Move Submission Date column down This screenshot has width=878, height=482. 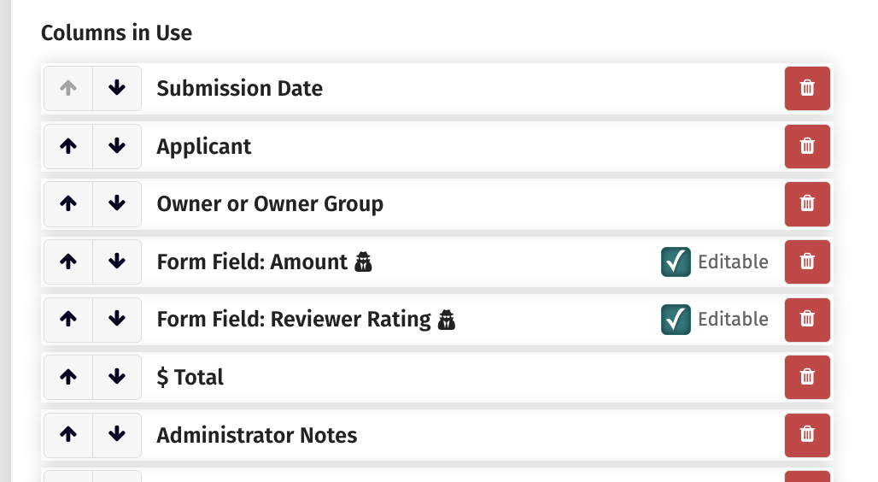[117, 89]
